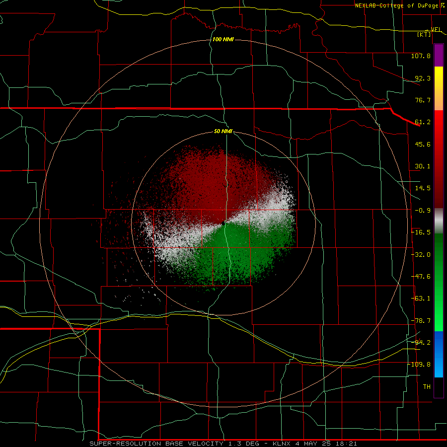447x447 pixels.
Task: Click the [KT] units label
Action: click(424, 34)
